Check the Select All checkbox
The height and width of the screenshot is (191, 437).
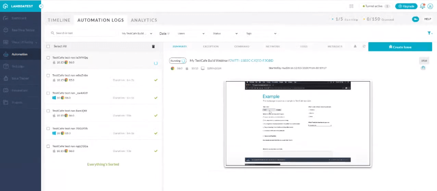point(48,46)
